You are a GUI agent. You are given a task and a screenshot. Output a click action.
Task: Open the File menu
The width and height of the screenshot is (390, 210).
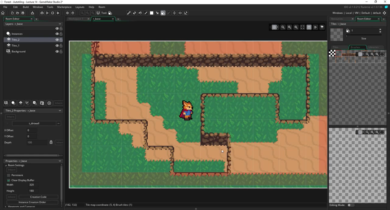(5, 7)
